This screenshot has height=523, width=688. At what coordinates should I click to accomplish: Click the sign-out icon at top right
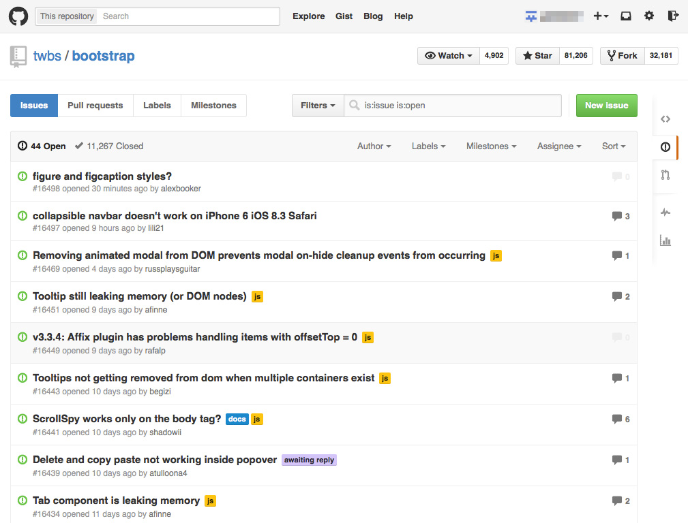(x=673, y=15)
